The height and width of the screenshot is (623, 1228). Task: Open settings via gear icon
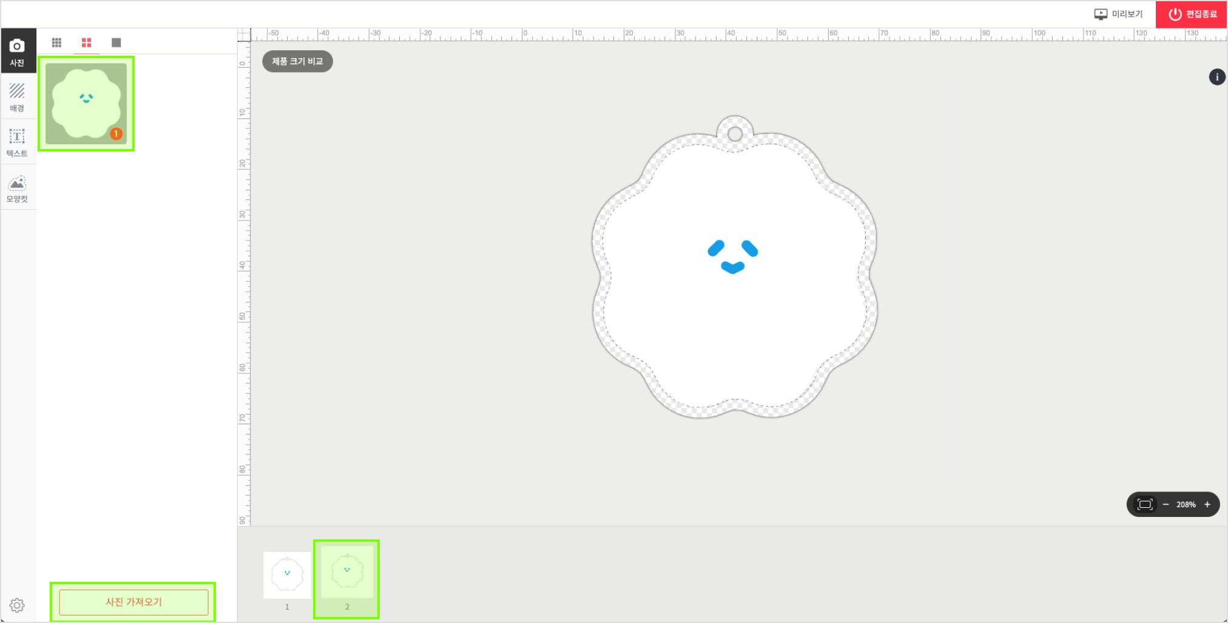tap(17, 605)
